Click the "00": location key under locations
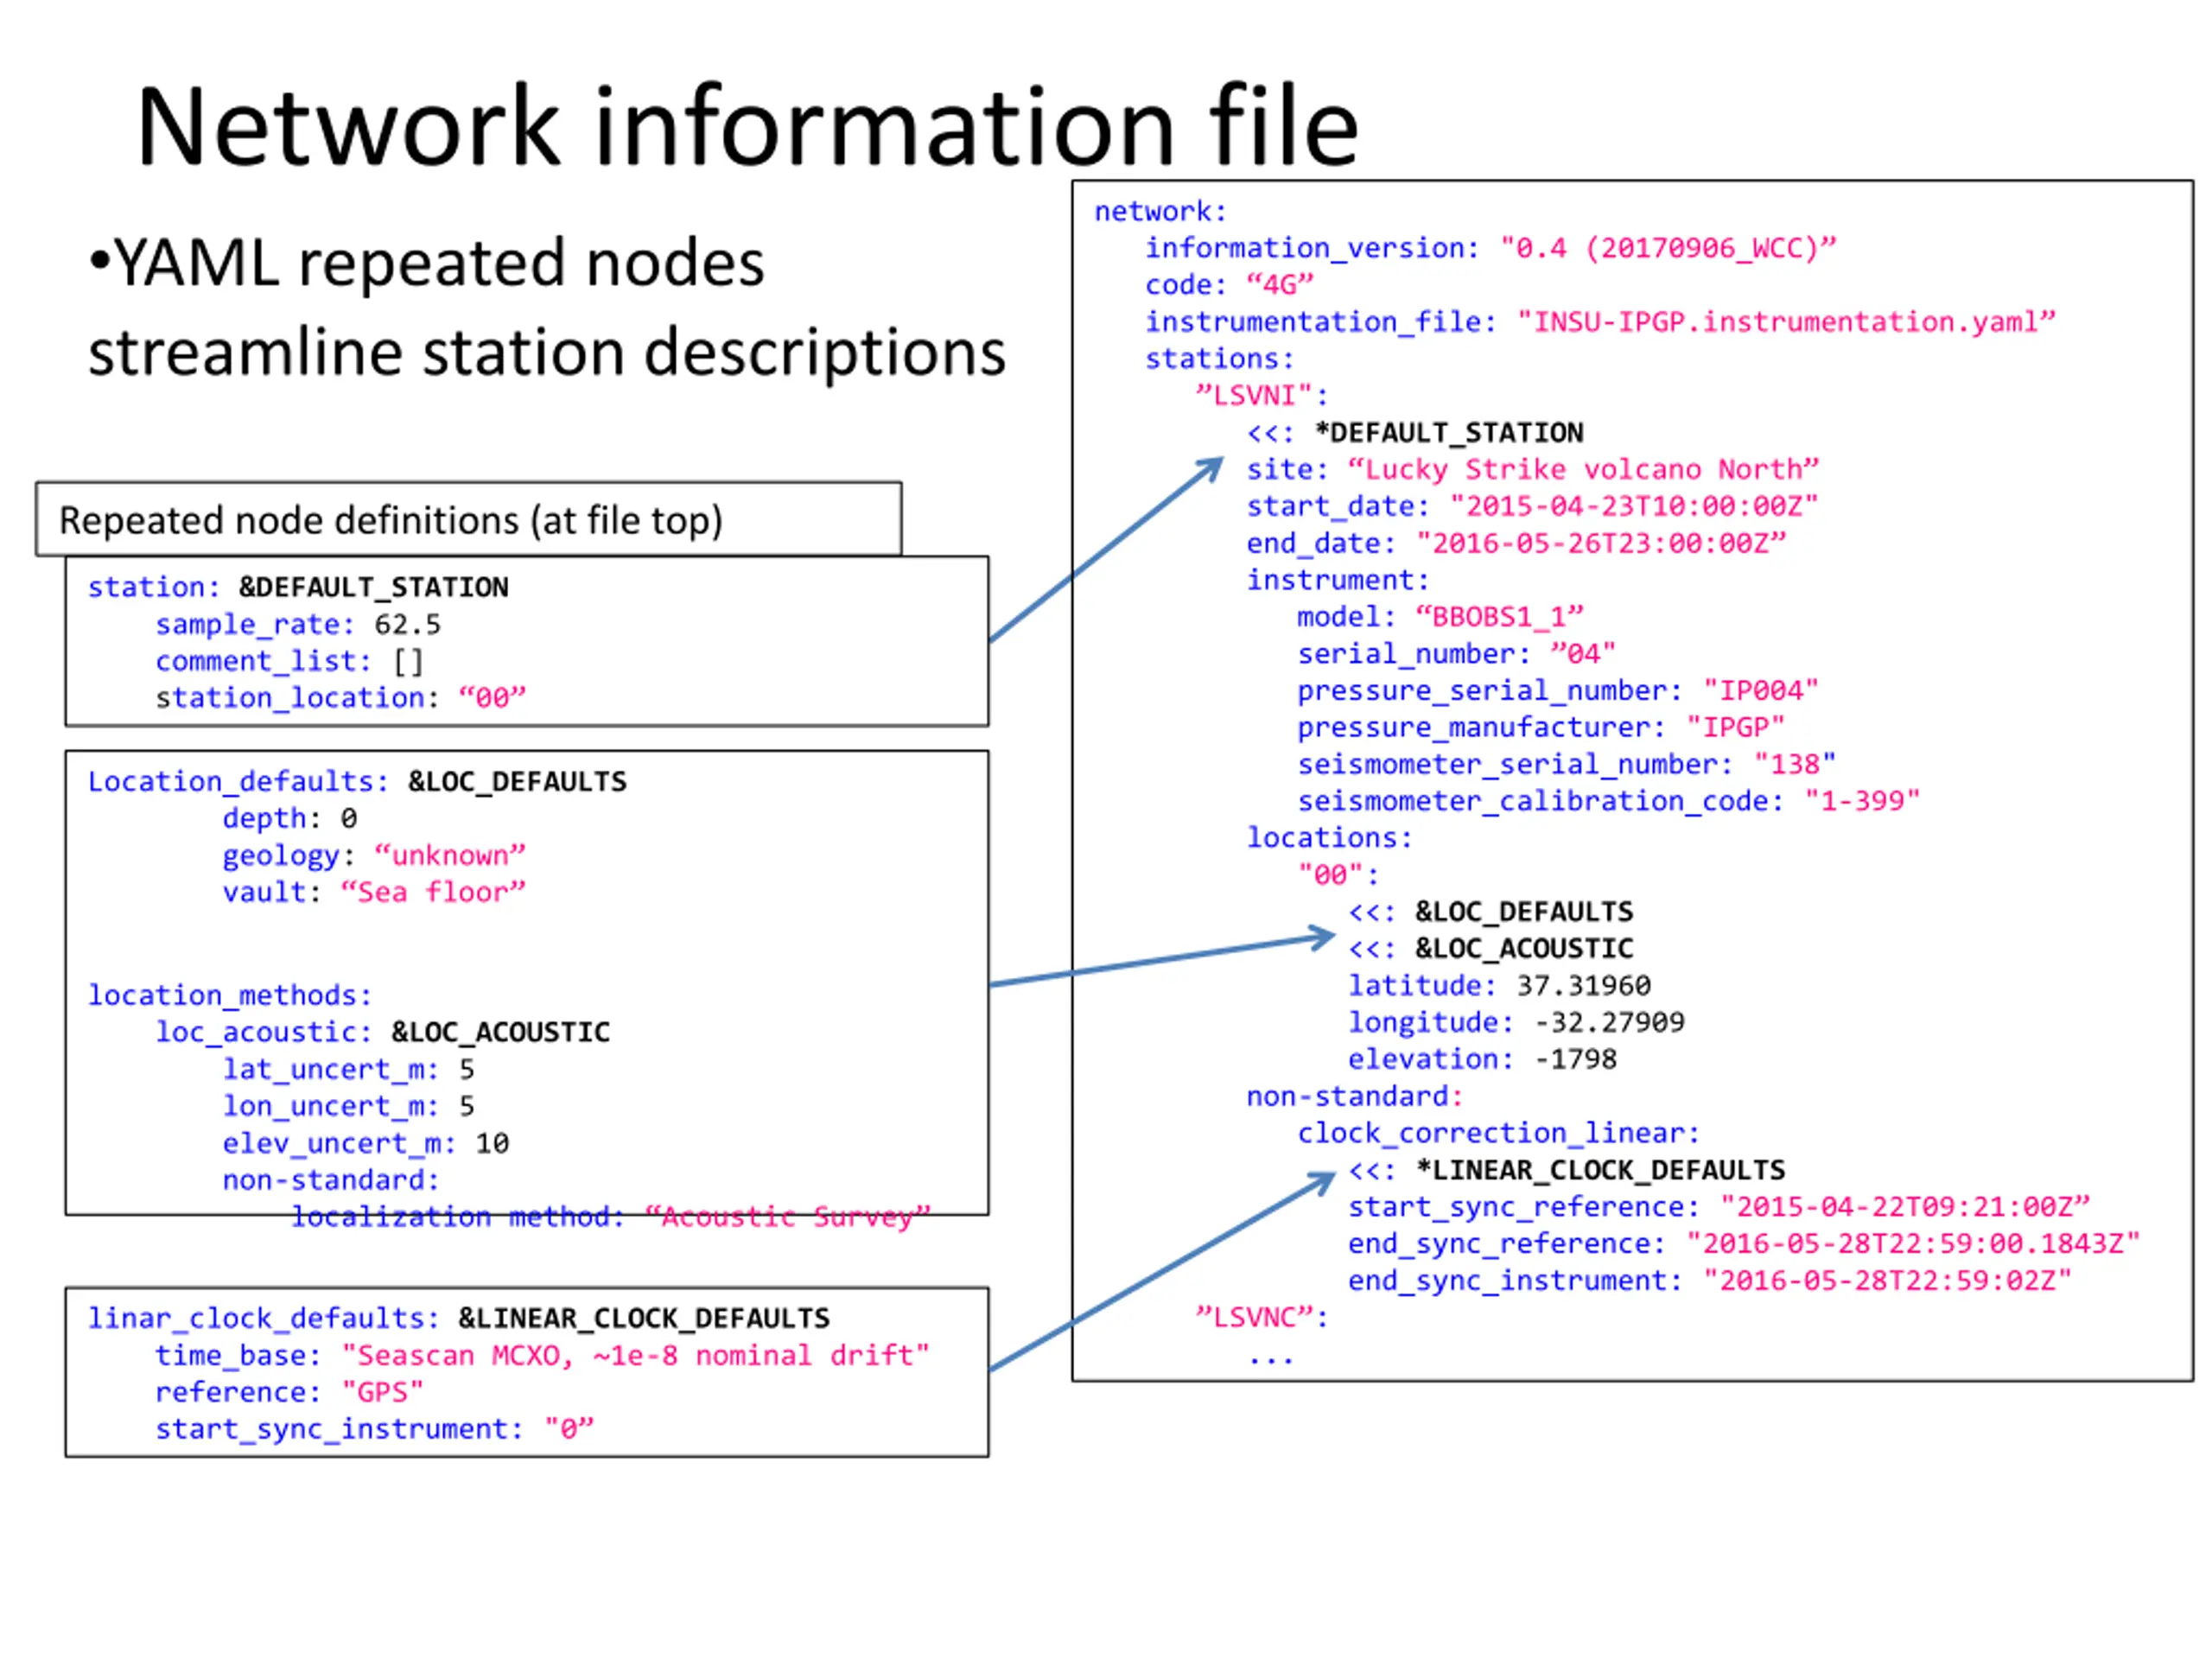 point(1339,875)
